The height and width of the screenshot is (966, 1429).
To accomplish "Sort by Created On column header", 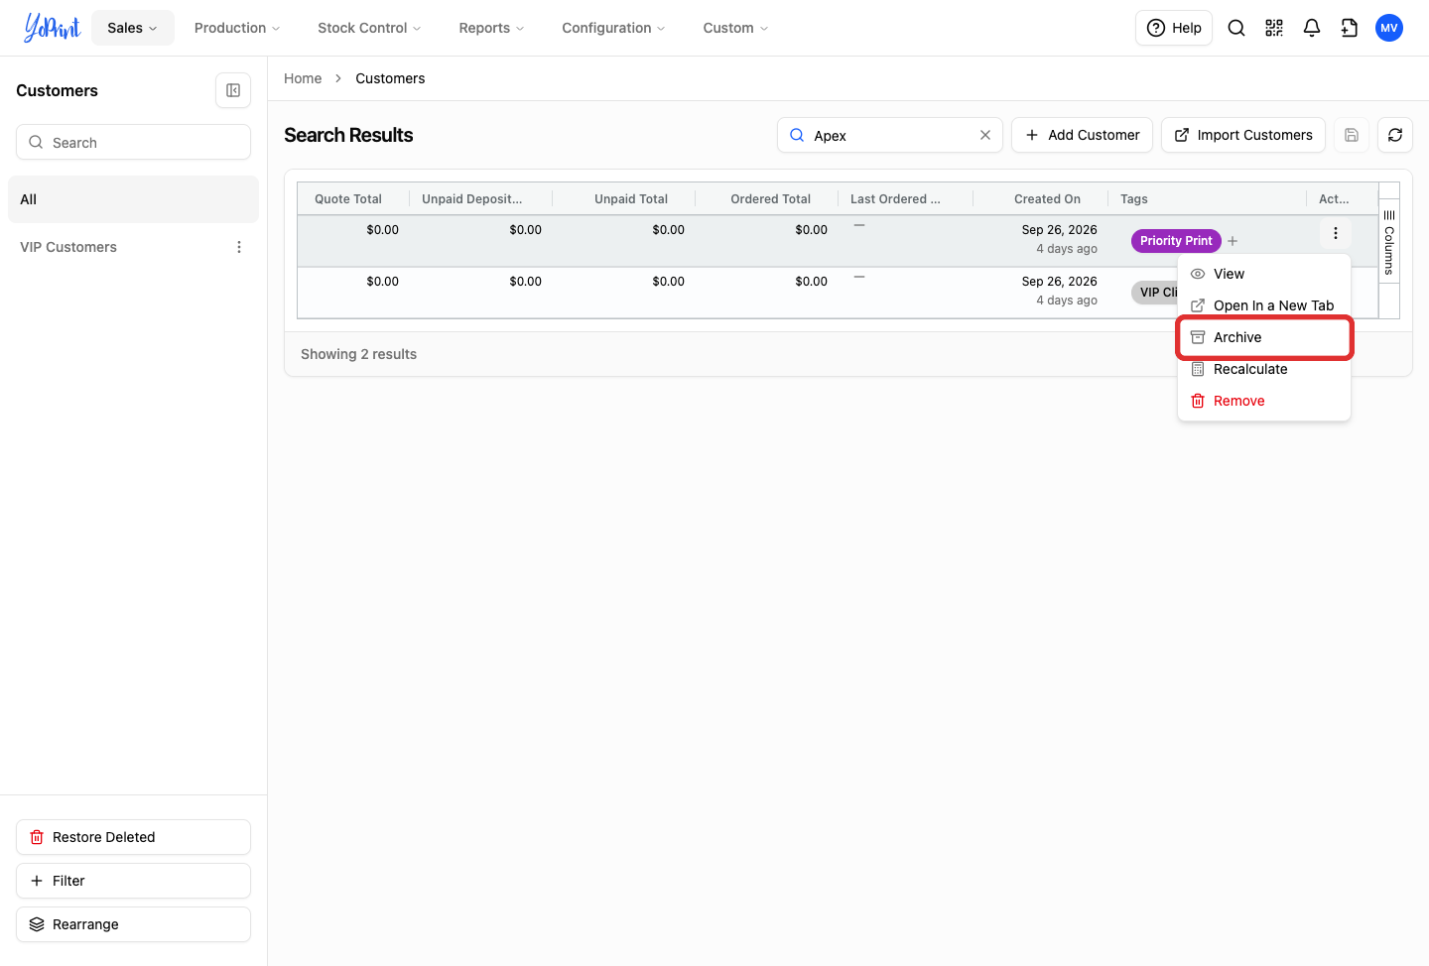I will point(1047,199).
